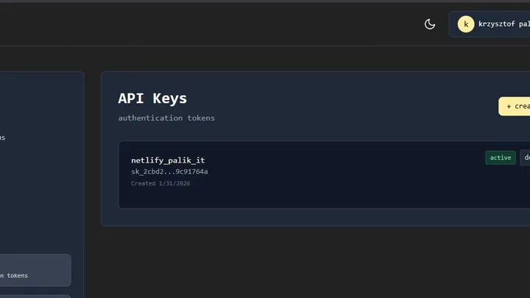Click the blank area of the left sidebar panel
The height and width of the screenshot is (298, 530).
click(40, 203)
